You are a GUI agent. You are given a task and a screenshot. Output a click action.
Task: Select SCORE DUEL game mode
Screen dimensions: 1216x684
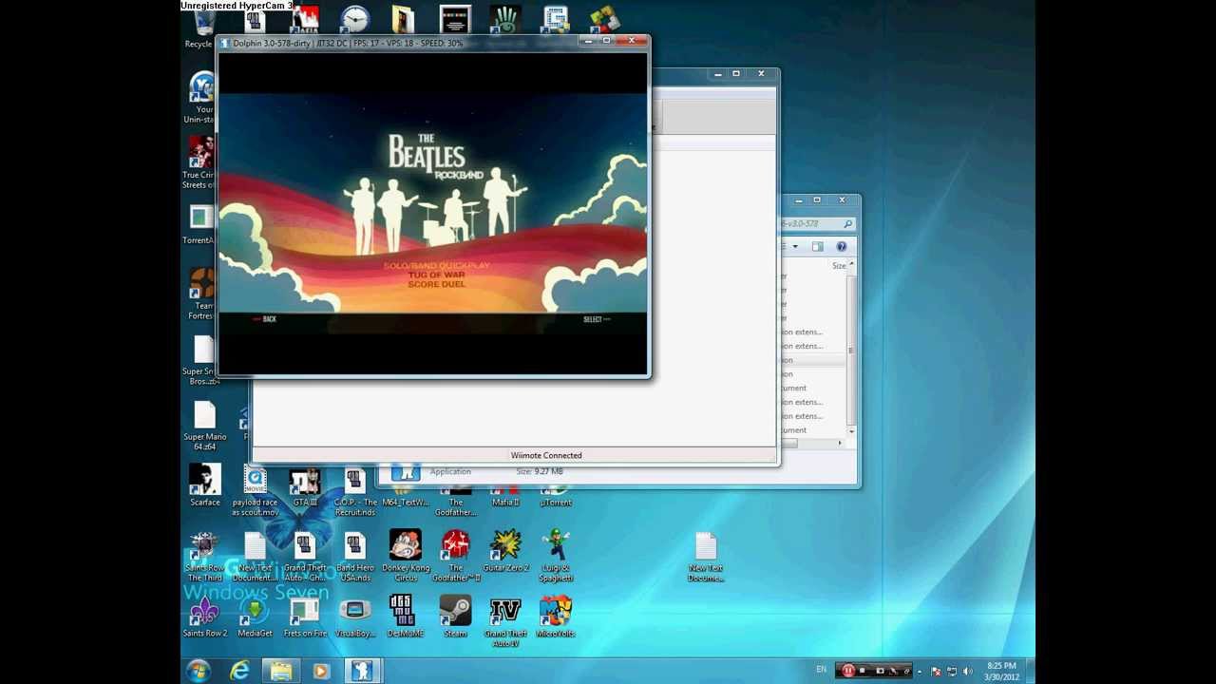[436, 284]
